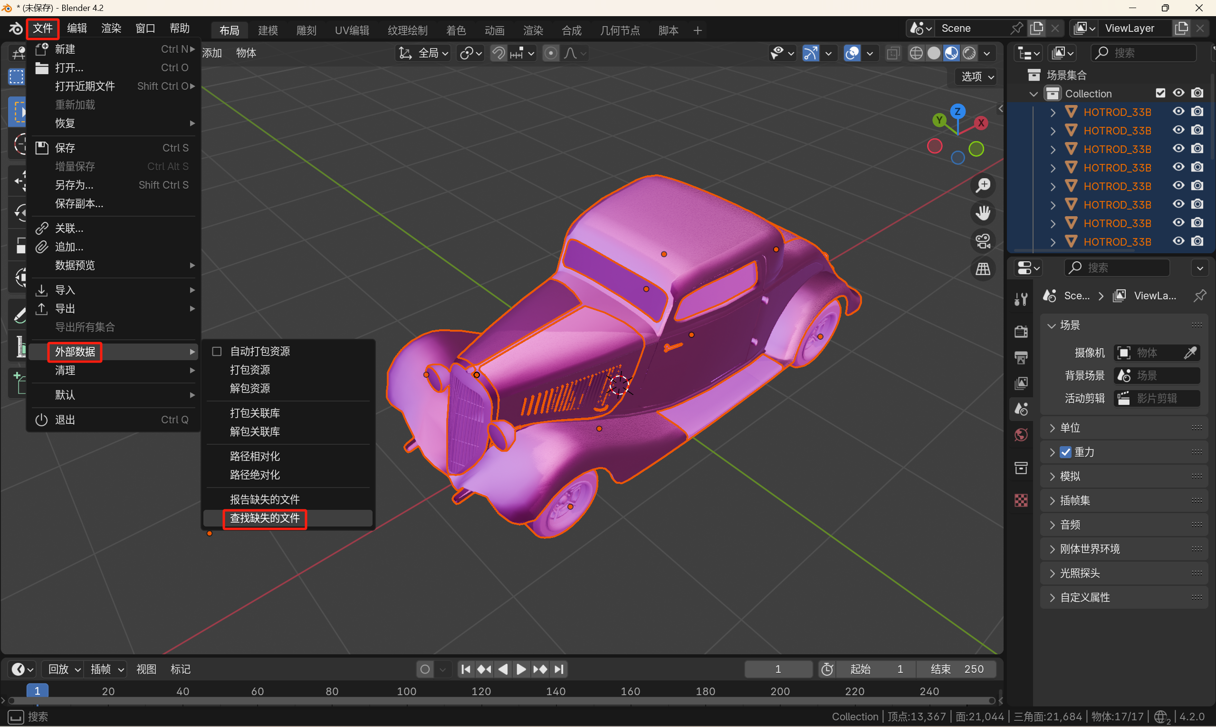Switch to the UV编辑 workspace tab
The image size is (1216, 727).
pos(351,30)
